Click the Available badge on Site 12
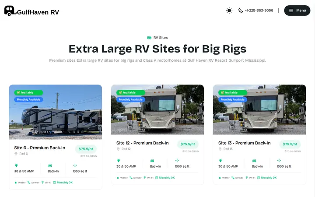315x197 pixels. pyautogui.click(x=130, y=92)
